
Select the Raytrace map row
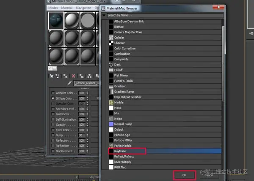click(165, 151)
